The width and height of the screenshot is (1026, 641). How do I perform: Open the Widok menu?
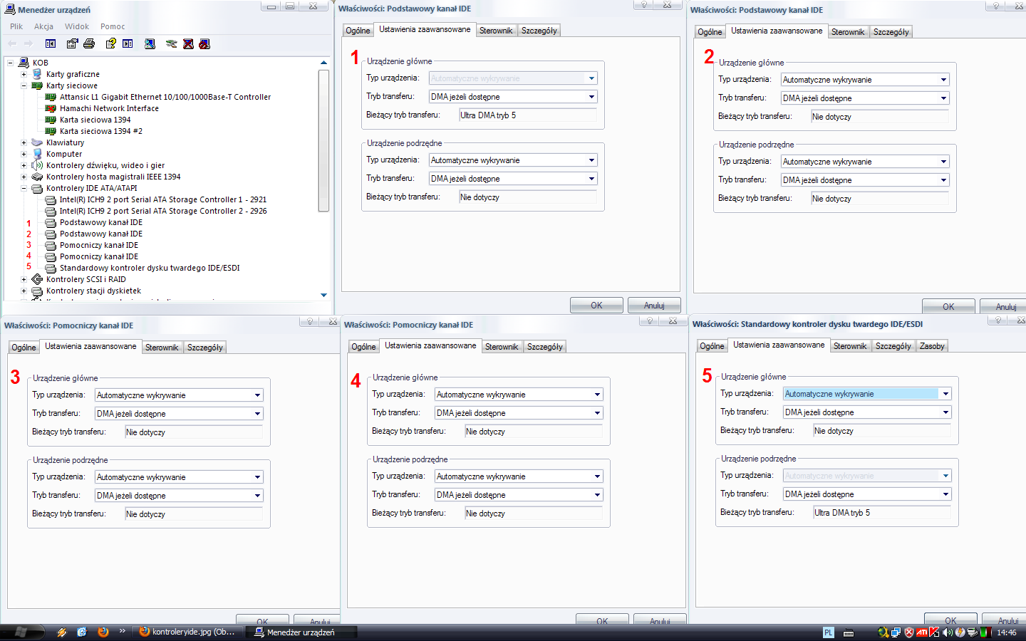pos(77,26)
